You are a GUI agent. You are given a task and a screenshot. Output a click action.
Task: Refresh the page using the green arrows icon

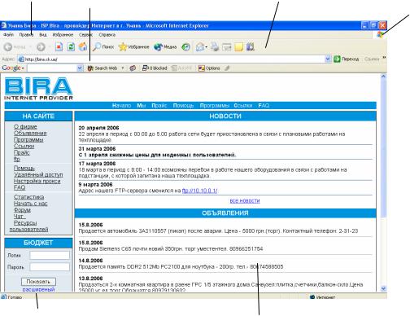point(71,47)
